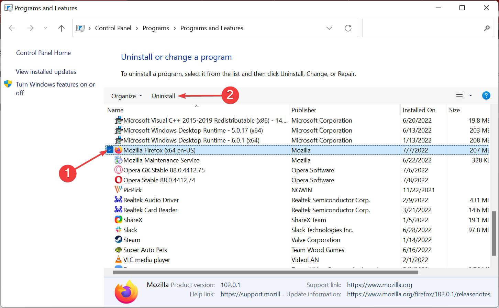Sort by Installed On column header
The image size is (499, 308).
pyautogui.click(x=419, y=110)
